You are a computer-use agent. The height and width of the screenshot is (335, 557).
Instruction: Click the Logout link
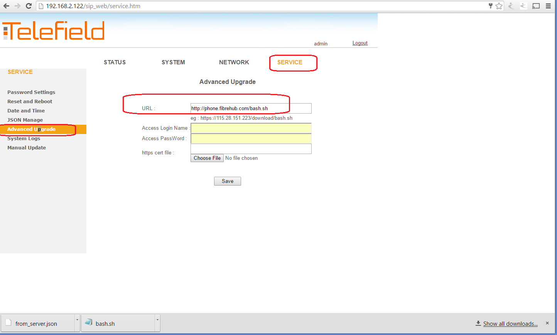pyautogui.click(x=360, y=43)
